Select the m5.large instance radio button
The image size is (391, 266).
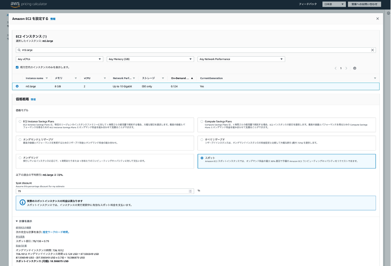point(17,86)
